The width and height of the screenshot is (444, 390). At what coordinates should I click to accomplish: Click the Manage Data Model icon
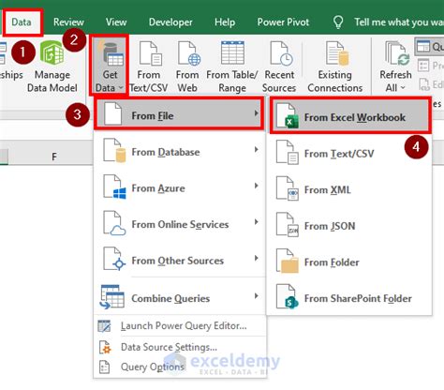(52, 53)
